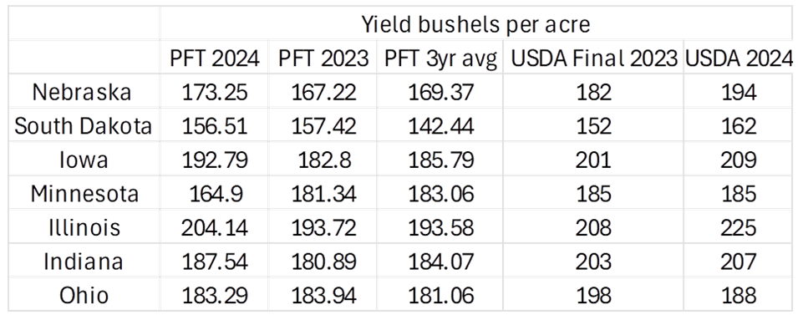The image size is (798, 320).
Task: Click the Illinois row label cell
Action: [84, 227]
